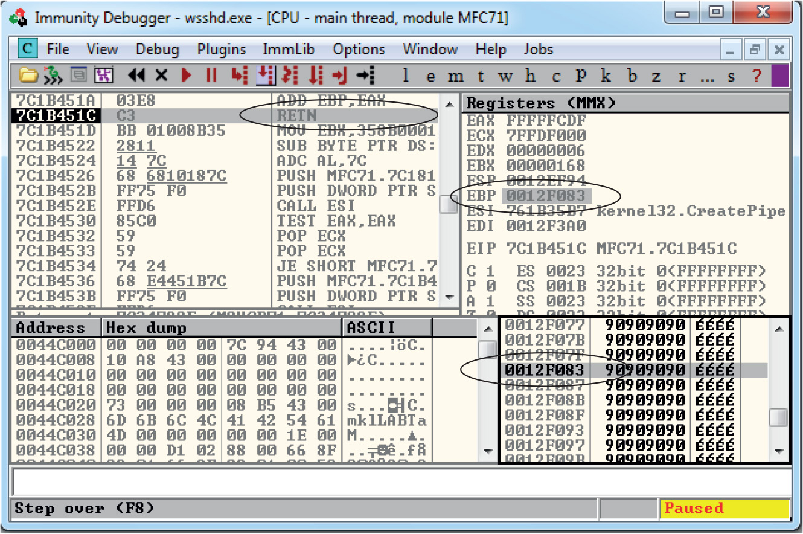Show patches with the P button
The height and width of the screenshot is (534, 803).
pos(581,76)
